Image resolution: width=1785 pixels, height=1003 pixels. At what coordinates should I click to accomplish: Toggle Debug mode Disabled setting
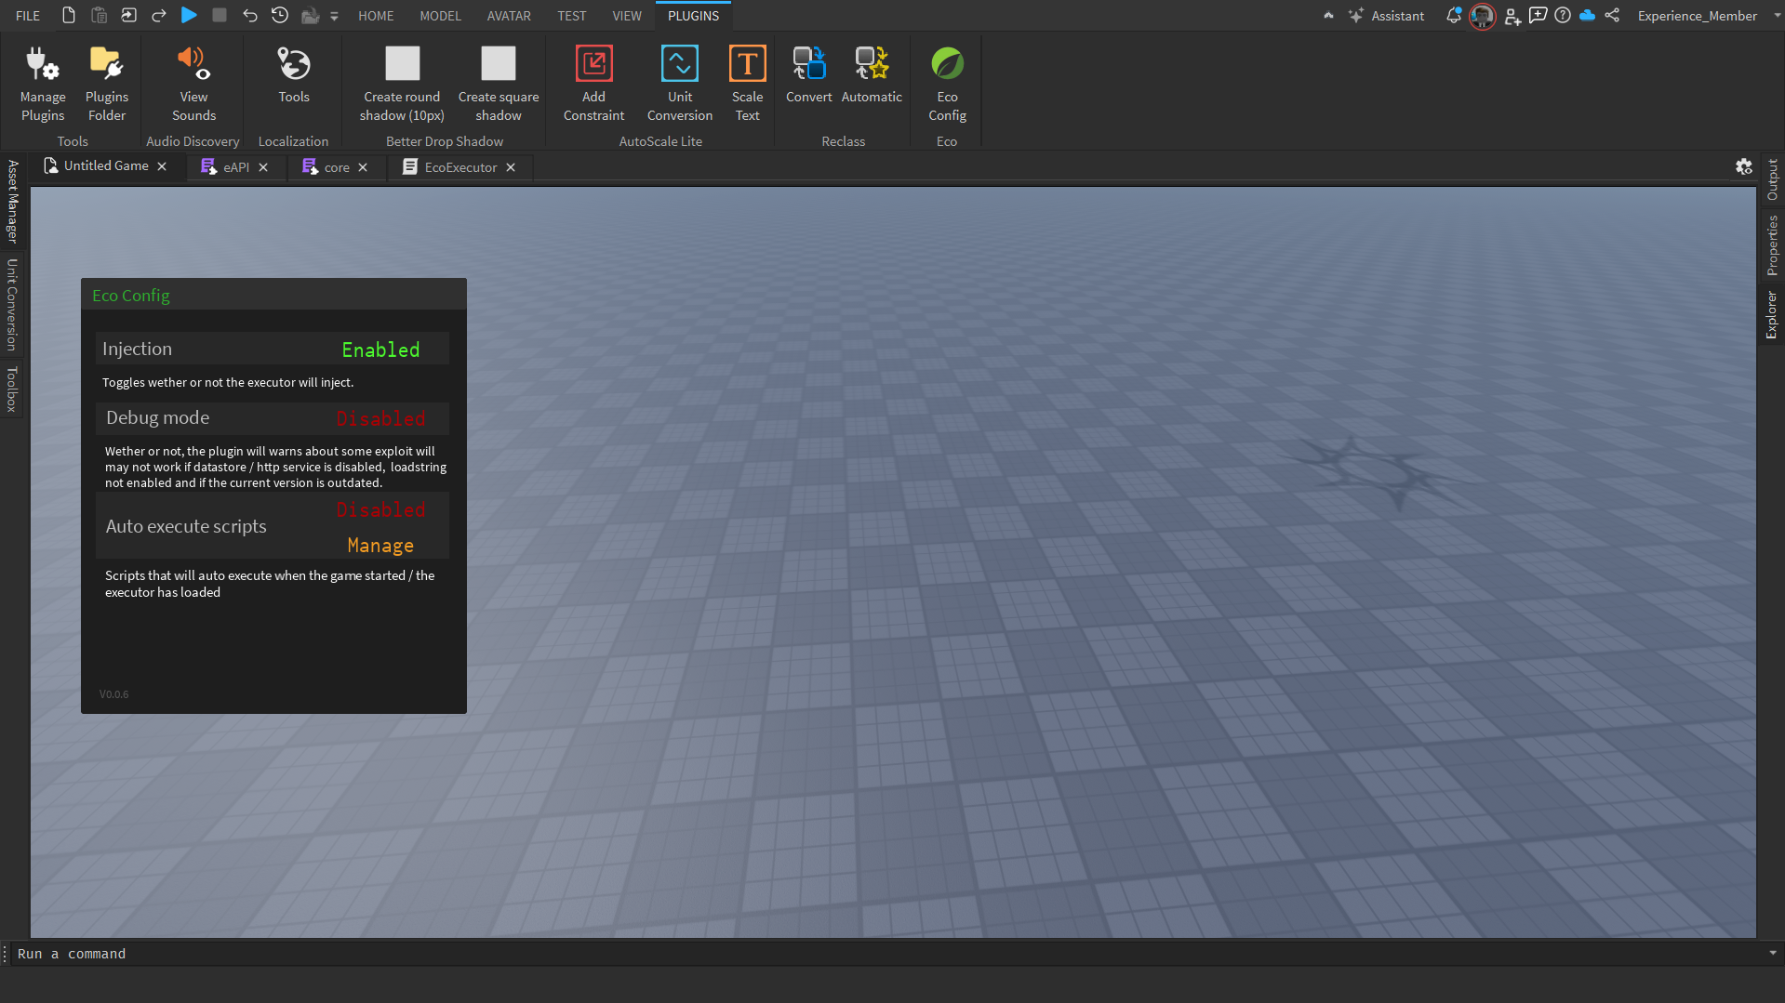(380, 418)
